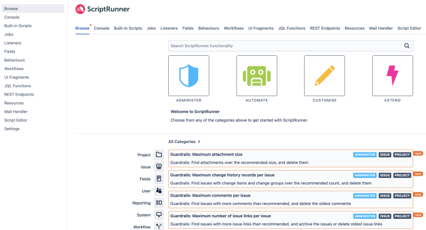Open Settings in the left sidebar
This screenshot has height=230, width=426.
point(12,129)
